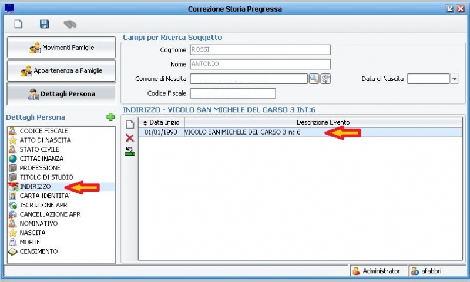Image resolution: width=470 pixels, height=282 pixels.
Task: Click the Data di Nascita input field
Action: click(428, 79)
